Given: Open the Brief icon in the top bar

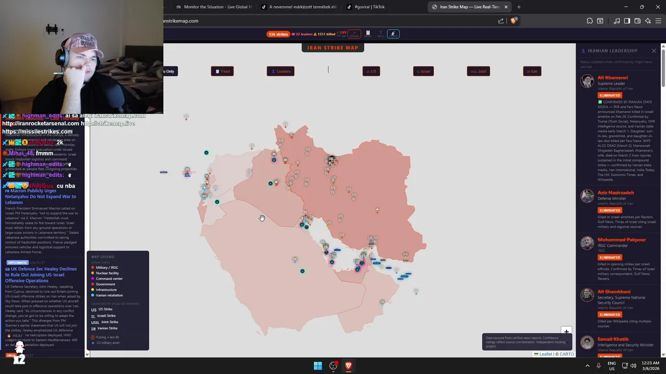Looking at the screenshot, I should click(368, 34).
